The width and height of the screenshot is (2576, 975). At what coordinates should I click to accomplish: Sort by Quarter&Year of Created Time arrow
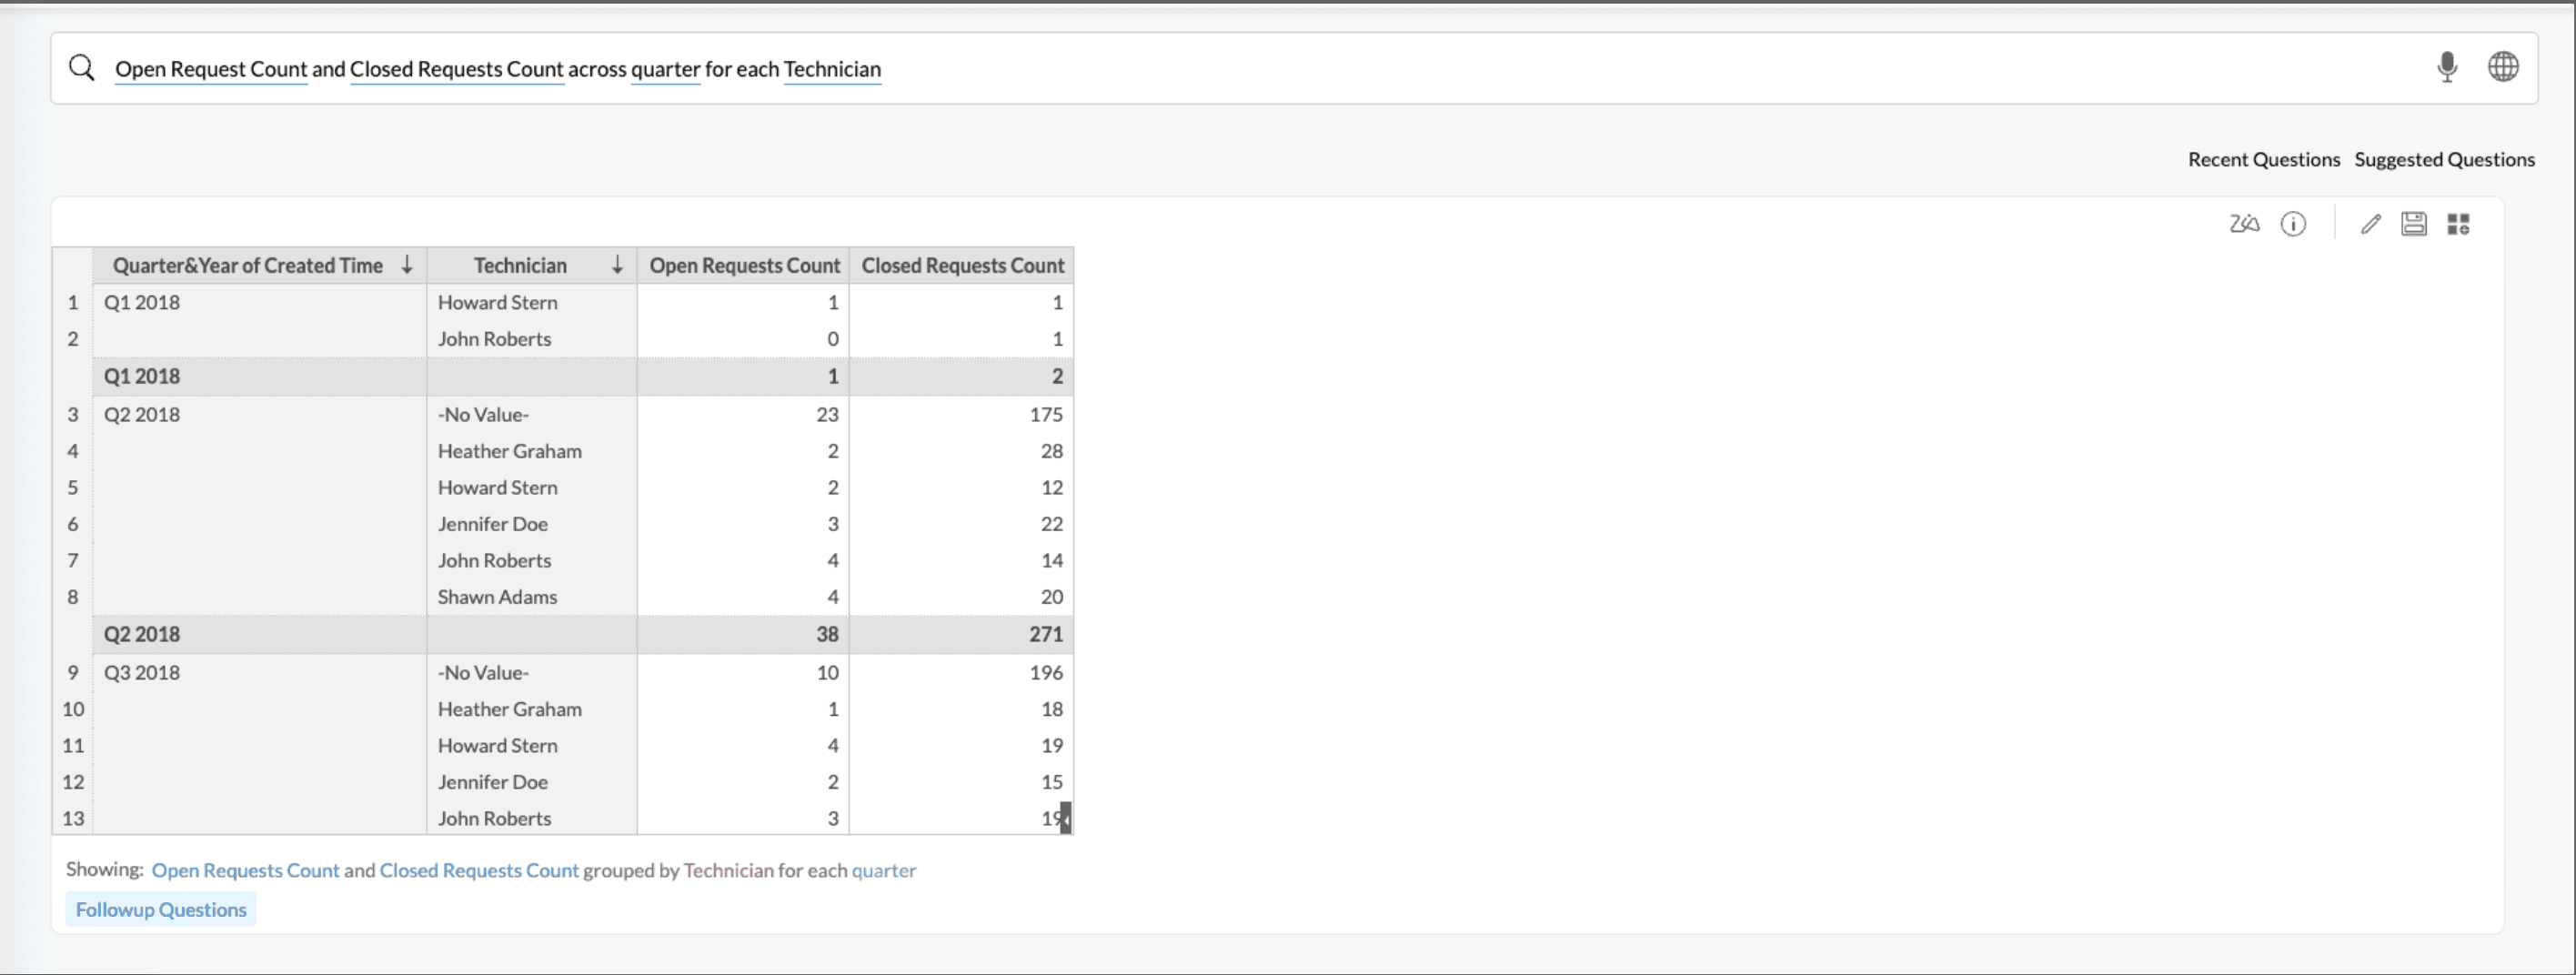point(407,265)
